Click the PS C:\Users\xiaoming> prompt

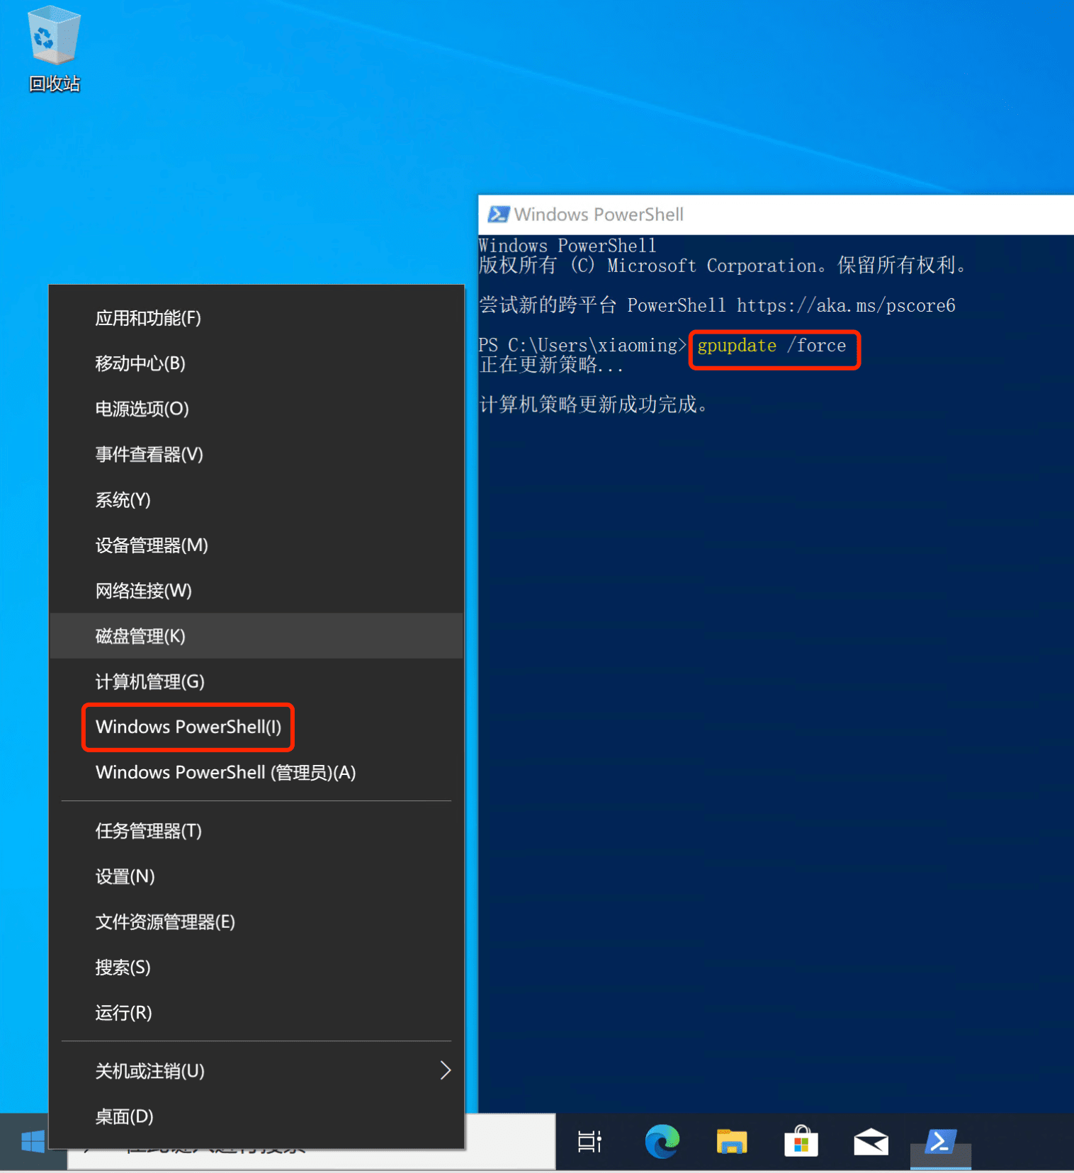tap(582, 346)
